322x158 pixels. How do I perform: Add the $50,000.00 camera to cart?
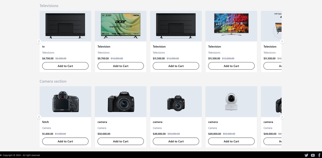[120, 141]
